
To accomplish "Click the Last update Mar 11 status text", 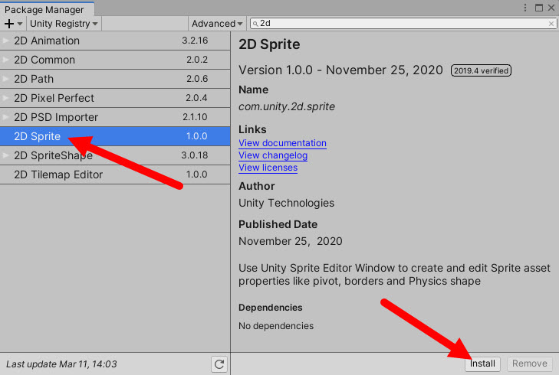I will pyautogui.click(x=61, y=364).
